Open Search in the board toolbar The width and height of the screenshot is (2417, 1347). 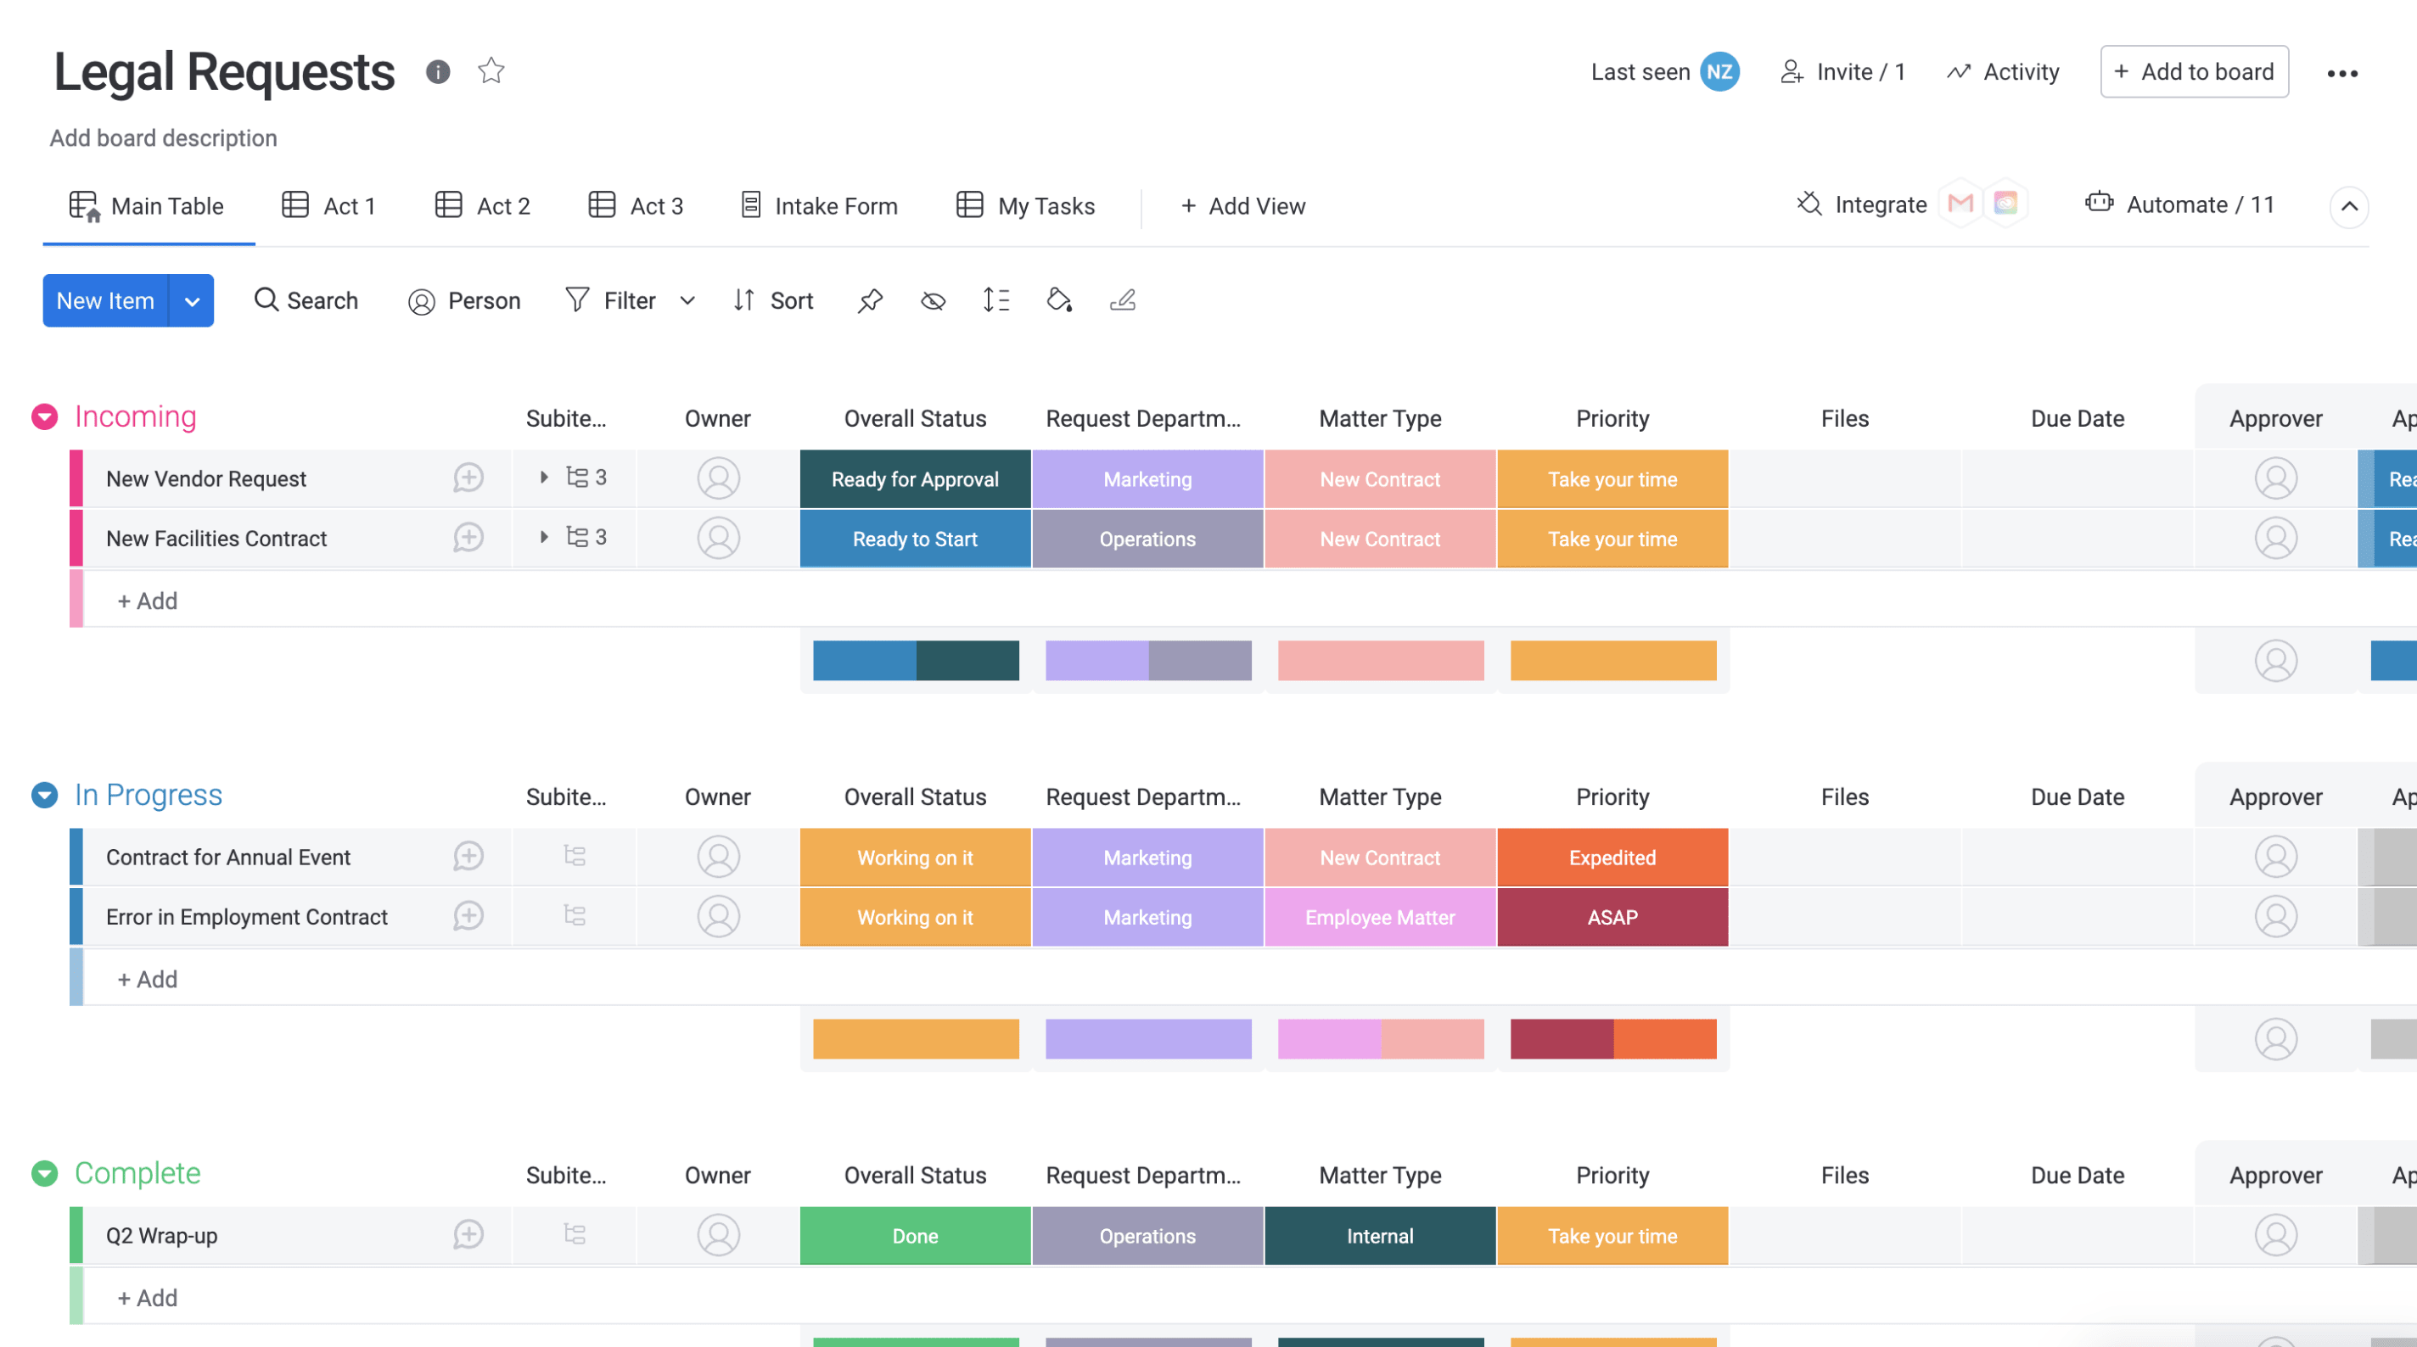pos(307,300)
